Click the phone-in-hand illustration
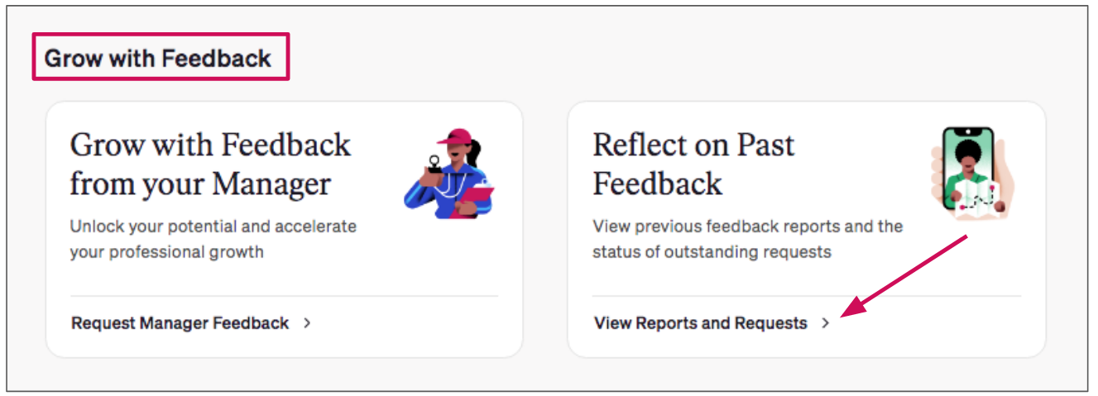The height and width of the screenshot is (396, 1098). point(969,173)
